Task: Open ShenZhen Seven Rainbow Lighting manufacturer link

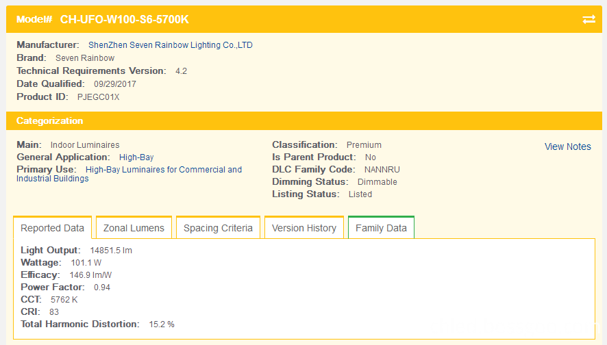Action: tap(171, 45)
